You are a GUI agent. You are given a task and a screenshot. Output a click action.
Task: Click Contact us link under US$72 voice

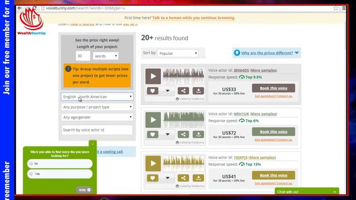coord(273,139)
